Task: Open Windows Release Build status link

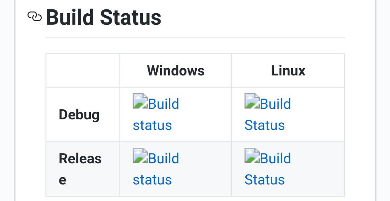Action: click(x=156, y=169)
